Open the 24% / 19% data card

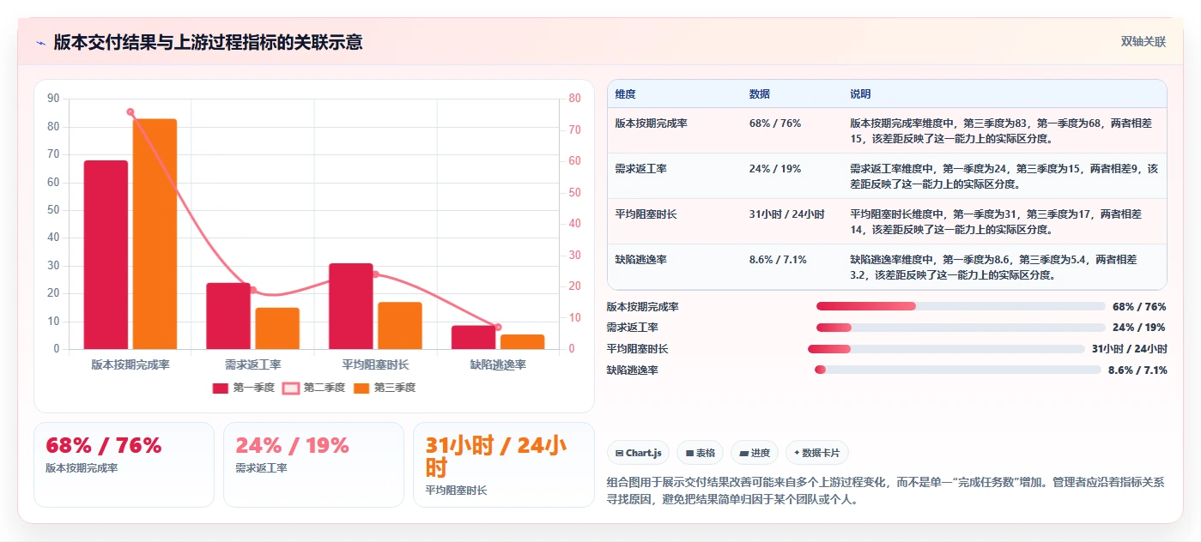coord(313,465)
